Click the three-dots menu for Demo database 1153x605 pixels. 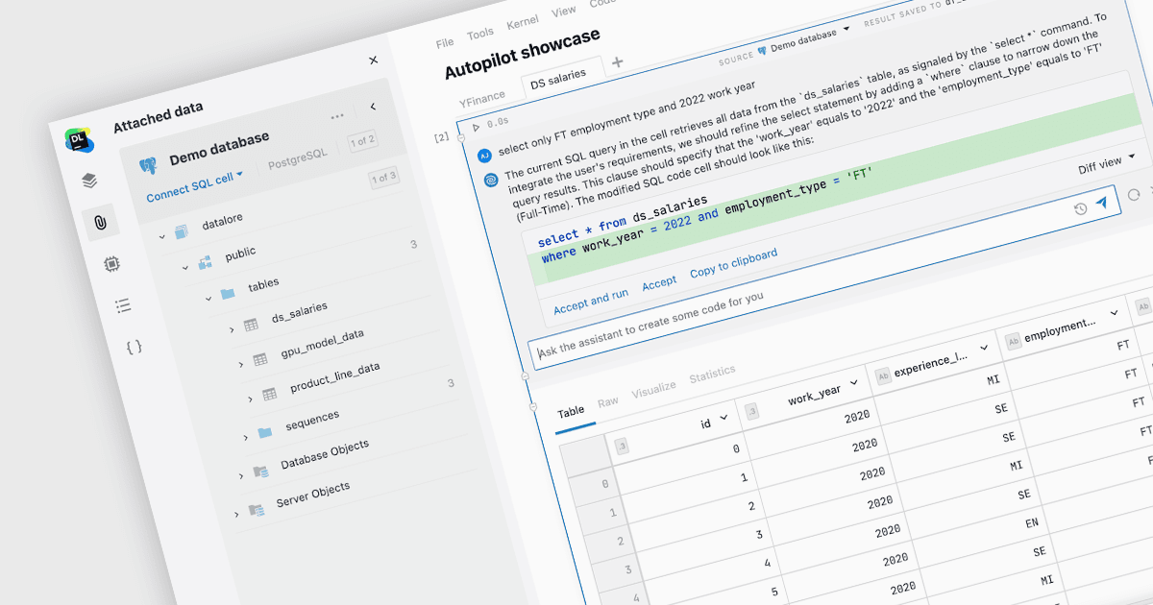click(x=337, y=116)
